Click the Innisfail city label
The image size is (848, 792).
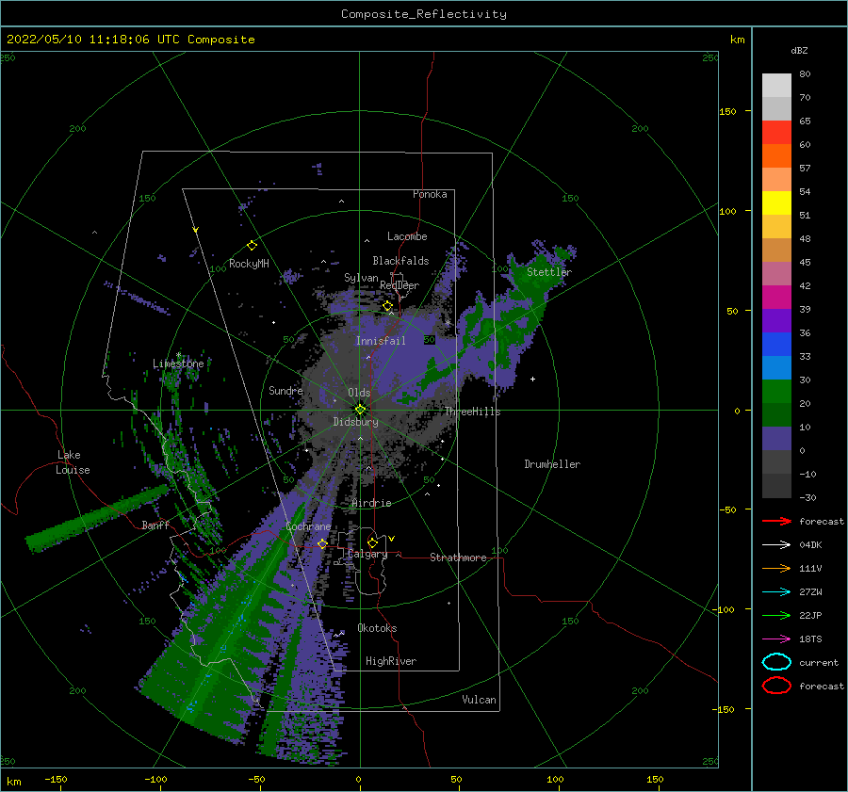[x=381, y=341]
